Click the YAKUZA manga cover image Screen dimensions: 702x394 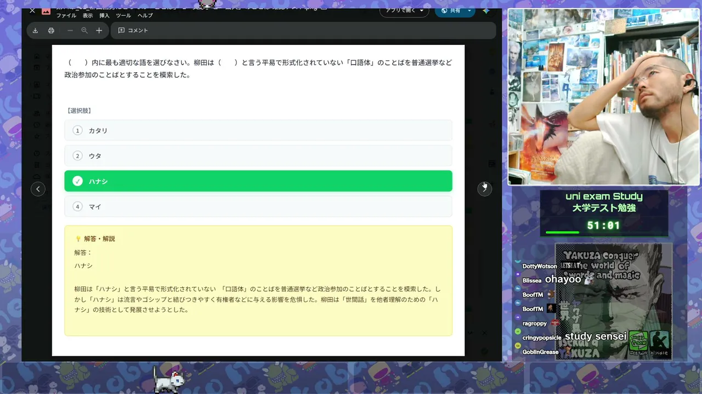[614, 302]
